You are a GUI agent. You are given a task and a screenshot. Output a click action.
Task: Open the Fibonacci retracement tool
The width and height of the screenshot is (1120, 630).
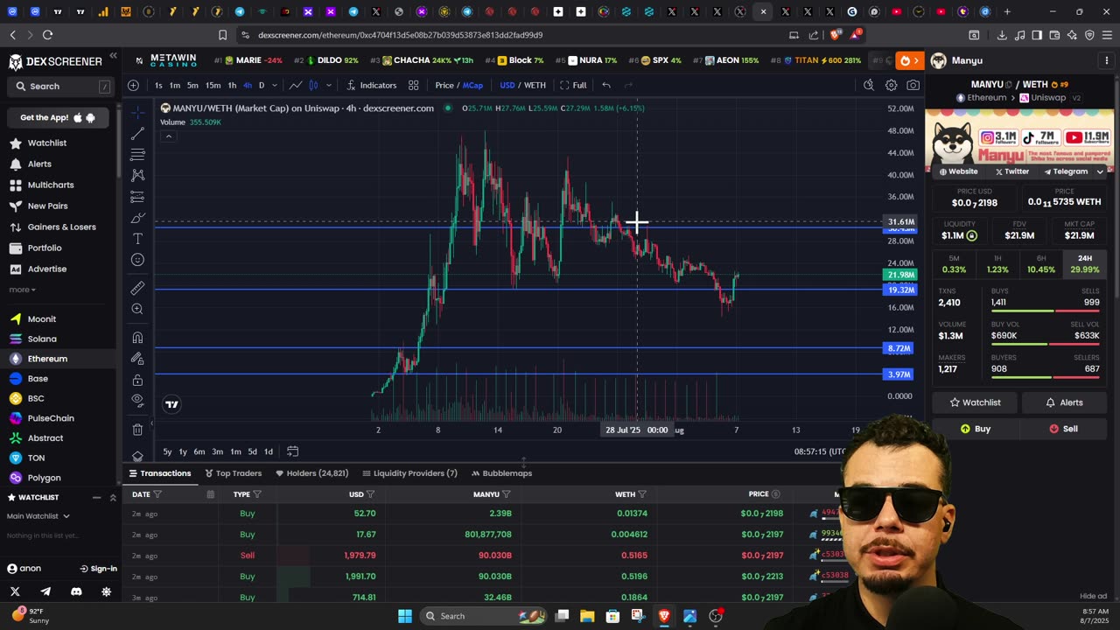(137, 155)
